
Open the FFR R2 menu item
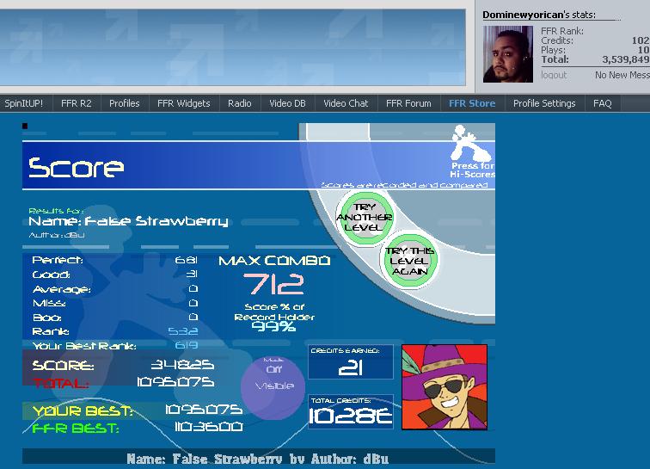[x=77, y=103]
